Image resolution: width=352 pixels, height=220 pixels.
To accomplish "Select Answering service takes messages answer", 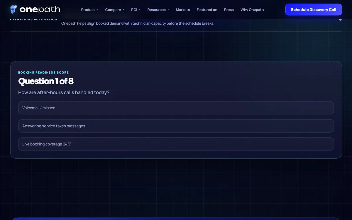I will (176, 126).
